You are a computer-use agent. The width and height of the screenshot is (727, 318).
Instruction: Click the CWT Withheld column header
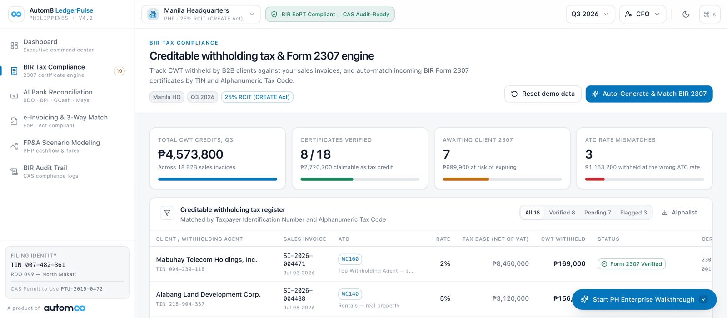pyautogui.click(x=563, y=239)
